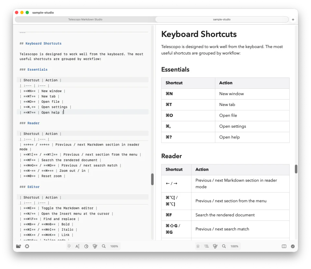Click the preview pane scrollbar thumb
311x269 pixels.
(x=296, y=169)
